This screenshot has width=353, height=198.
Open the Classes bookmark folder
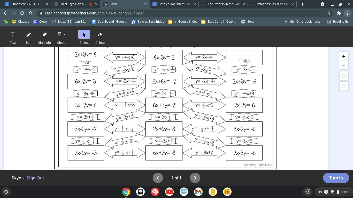20,22
